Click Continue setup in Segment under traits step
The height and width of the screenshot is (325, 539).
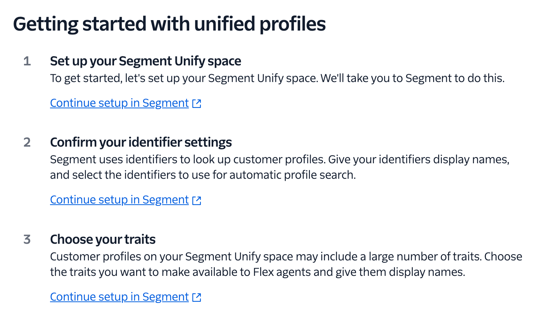(x=119, y=297)
